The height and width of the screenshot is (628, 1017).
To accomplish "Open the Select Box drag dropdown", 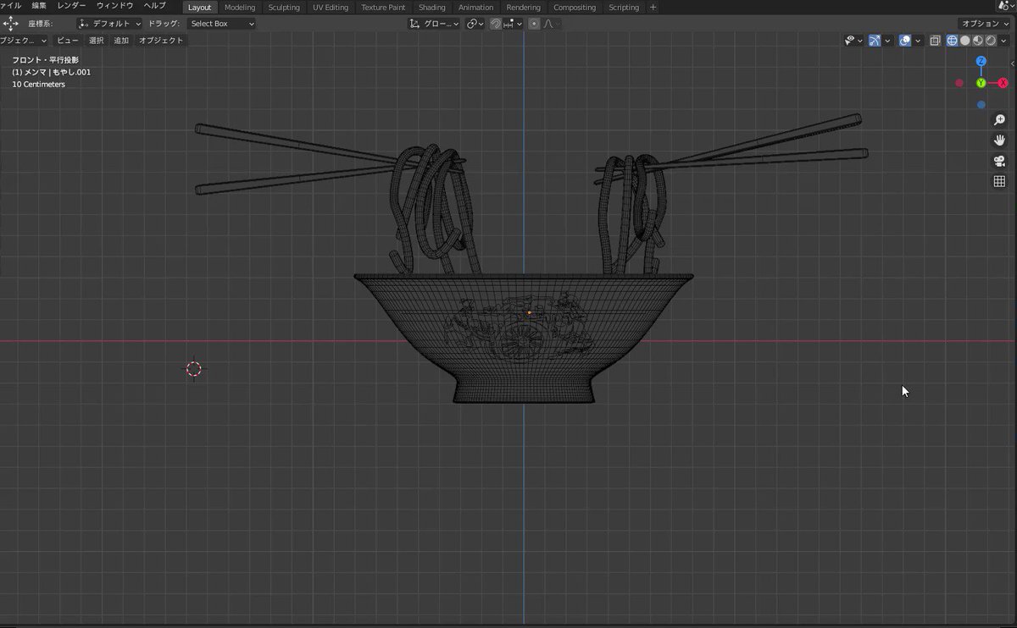I will pos(221,24).
